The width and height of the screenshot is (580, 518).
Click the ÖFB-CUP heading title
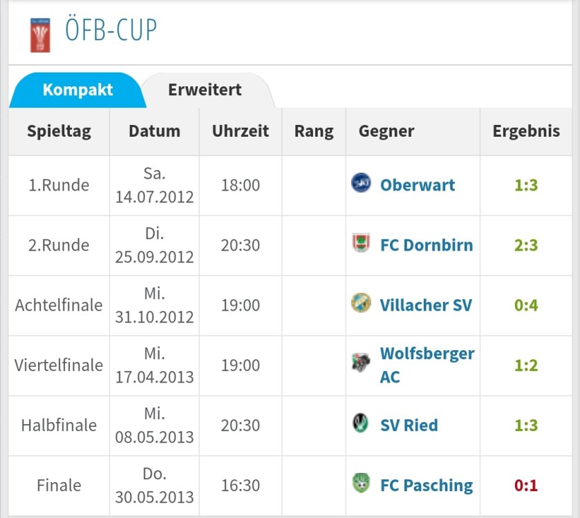coord(111,31)
